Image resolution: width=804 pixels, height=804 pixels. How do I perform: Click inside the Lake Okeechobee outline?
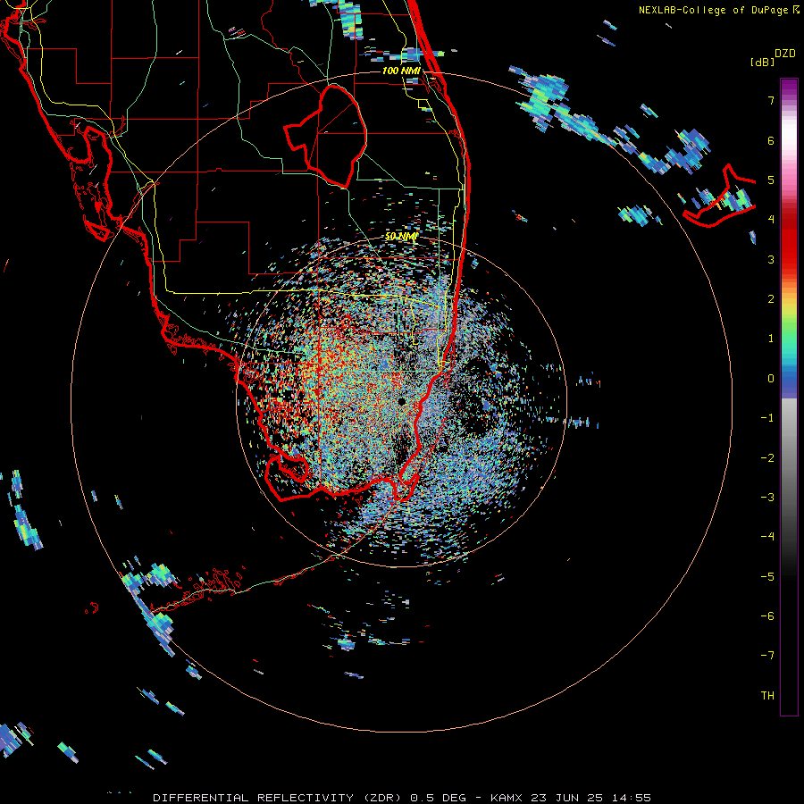coord(333,136)
